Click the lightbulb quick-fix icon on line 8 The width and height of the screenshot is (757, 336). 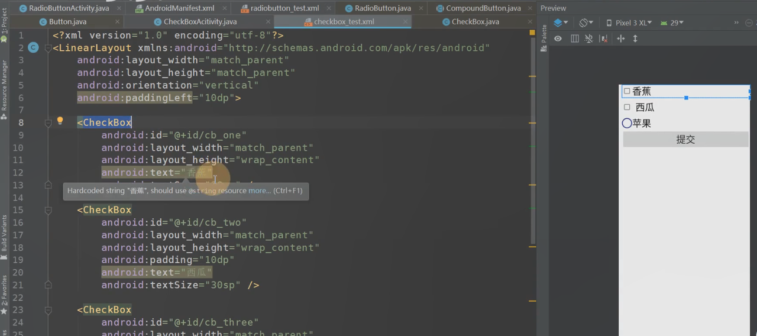pyautogui.click(x=60, y=121)
